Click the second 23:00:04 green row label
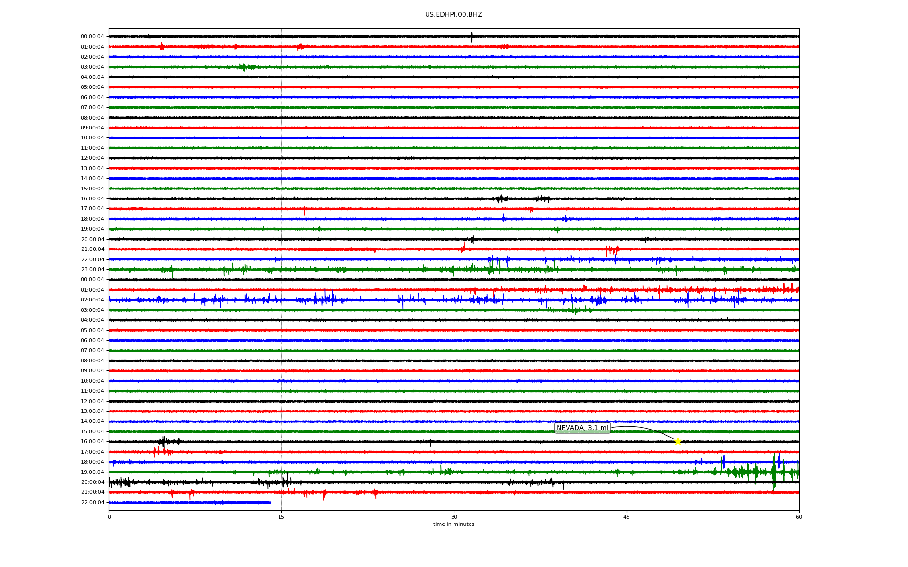 (x=92, y=269)
